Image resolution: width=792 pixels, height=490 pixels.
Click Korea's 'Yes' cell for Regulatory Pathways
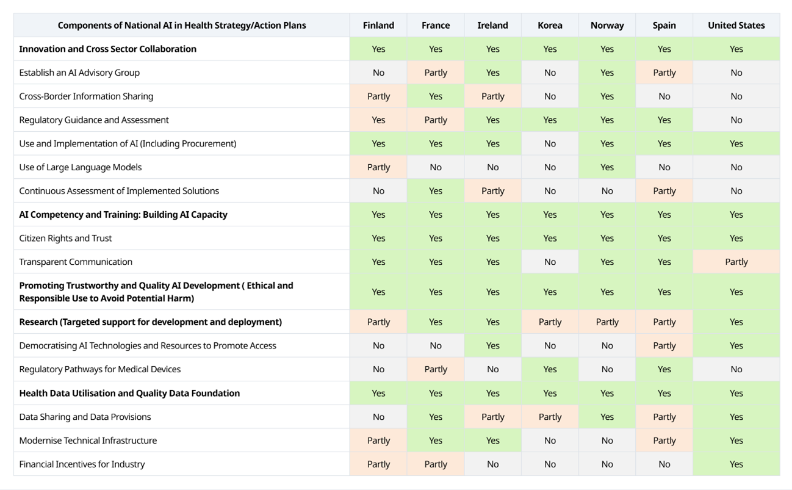click(550, 369)
